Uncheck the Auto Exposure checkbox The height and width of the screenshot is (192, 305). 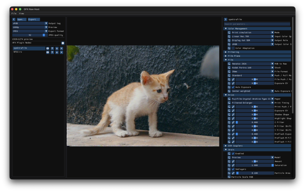click(x=233, y=87)
